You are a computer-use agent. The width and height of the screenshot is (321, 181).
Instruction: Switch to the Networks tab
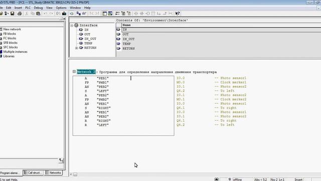[x=53, y=173]
